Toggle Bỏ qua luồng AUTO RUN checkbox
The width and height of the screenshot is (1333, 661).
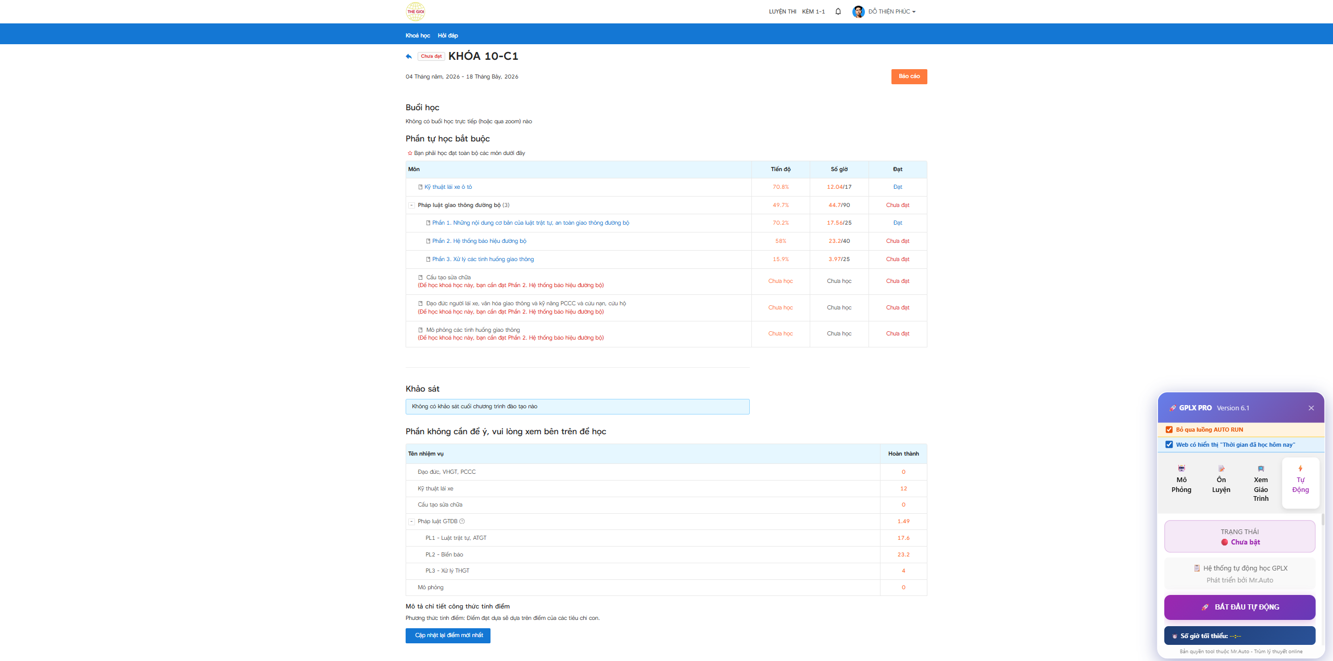(1169, 430)
